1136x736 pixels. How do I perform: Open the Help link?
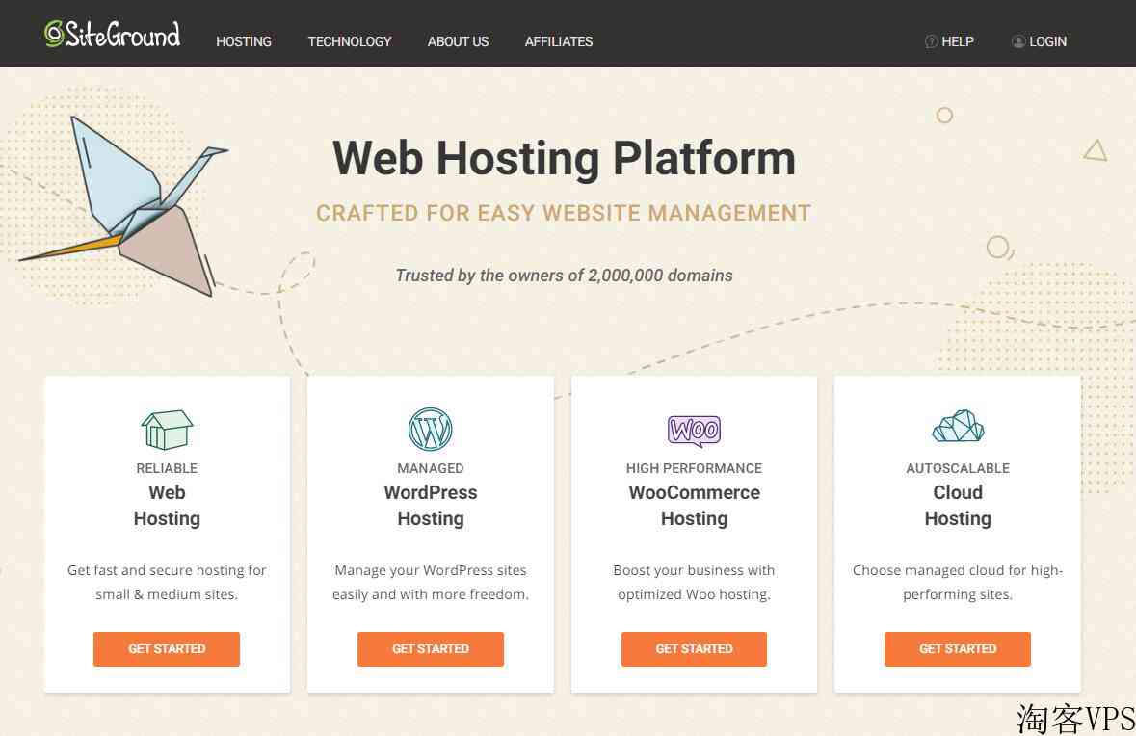coord(957,42)
